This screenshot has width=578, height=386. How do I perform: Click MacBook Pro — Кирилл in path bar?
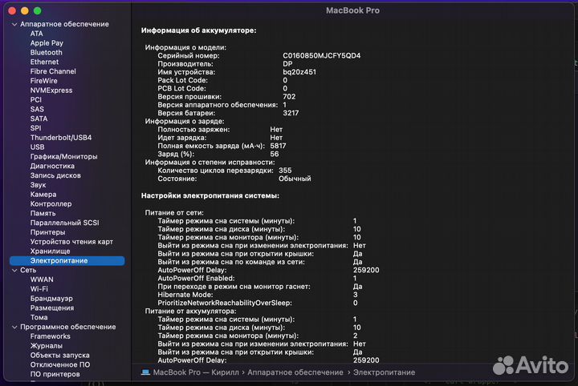point(196,372)
